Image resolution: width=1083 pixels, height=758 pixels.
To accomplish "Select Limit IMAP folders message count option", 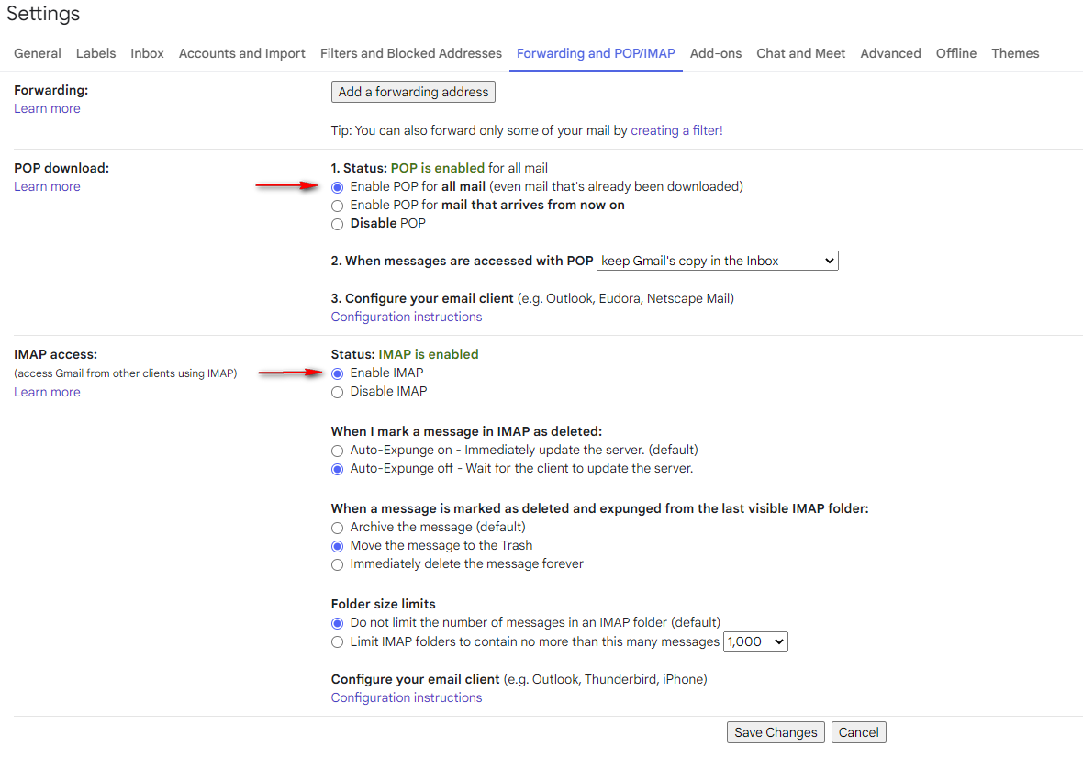I will pos(338,642).
